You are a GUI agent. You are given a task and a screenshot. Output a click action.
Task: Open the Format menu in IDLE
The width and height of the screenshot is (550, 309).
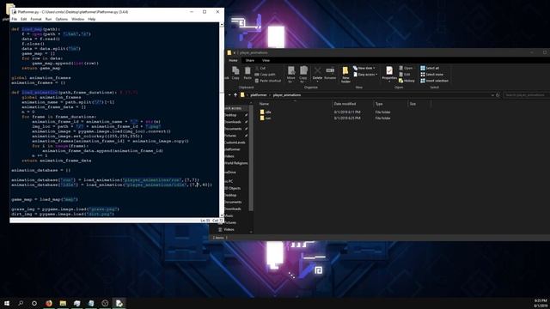pos(36,19)
